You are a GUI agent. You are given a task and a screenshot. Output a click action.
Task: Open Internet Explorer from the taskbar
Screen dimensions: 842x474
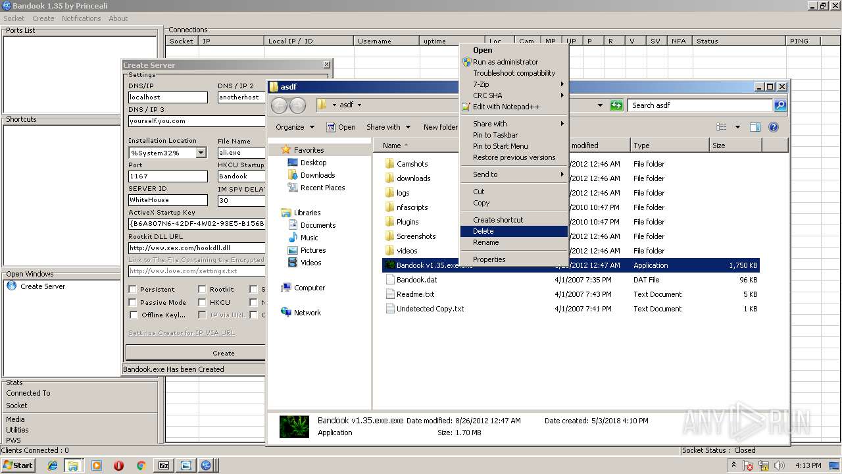point(53,465)
